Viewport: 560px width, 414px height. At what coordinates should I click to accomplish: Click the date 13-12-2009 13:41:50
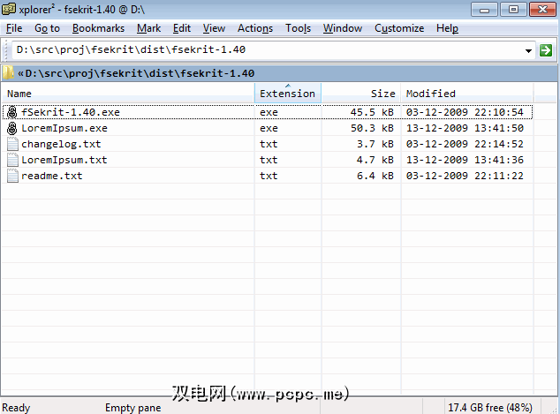(465, 128)
